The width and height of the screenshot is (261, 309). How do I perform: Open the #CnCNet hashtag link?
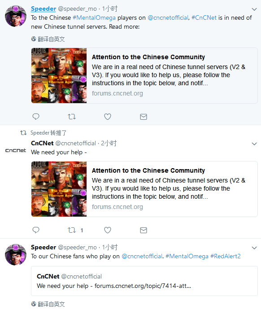click(x=204, y=18)
